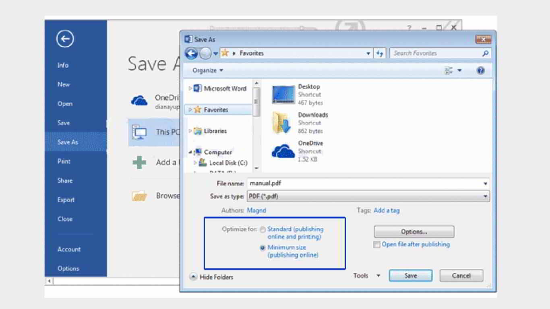Open the address bar history dropdown
This screenshot has height=309, width=550.
pos(368,53)
